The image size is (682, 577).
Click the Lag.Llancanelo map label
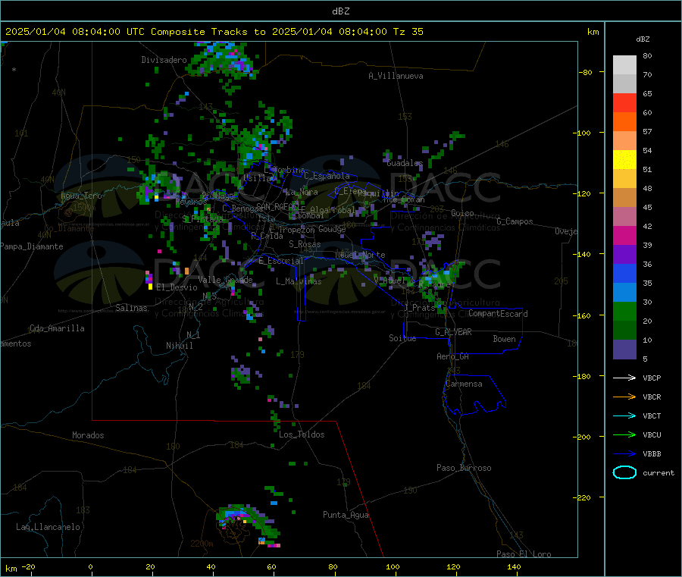click(x=48, y=527)
